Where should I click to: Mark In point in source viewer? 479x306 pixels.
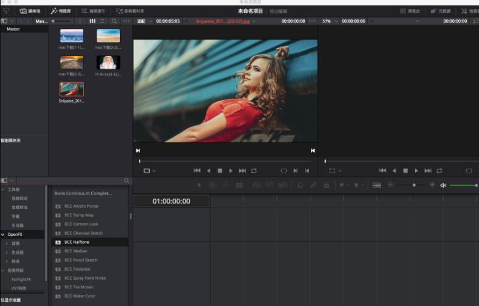point(295,171)
